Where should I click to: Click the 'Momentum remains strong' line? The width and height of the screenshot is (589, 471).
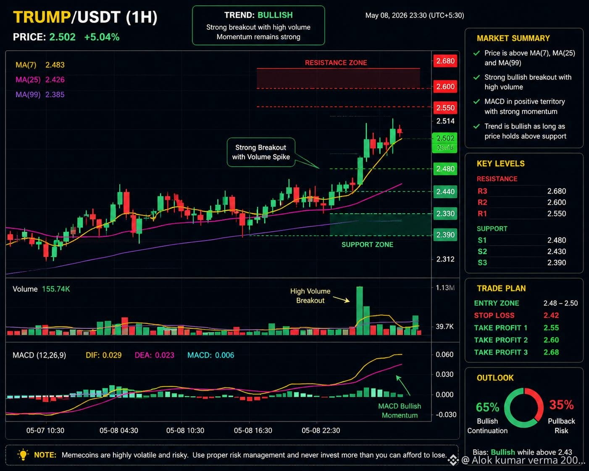258,37
